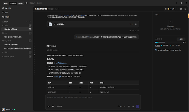Collapse the shit folder in the task list

[5, 33]
